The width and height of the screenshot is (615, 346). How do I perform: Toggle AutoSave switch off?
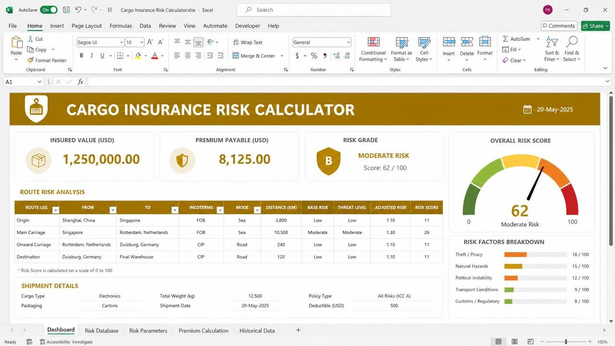pos(49,10)
